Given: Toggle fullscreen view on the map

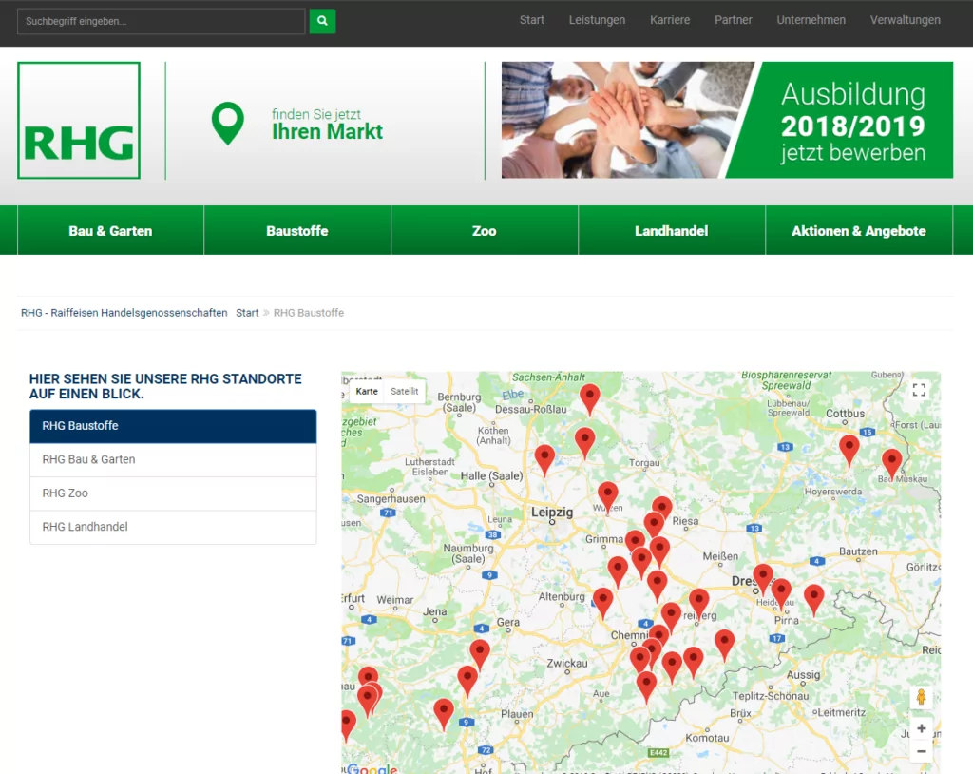Looking at the screenshot, I should point(919,390).
